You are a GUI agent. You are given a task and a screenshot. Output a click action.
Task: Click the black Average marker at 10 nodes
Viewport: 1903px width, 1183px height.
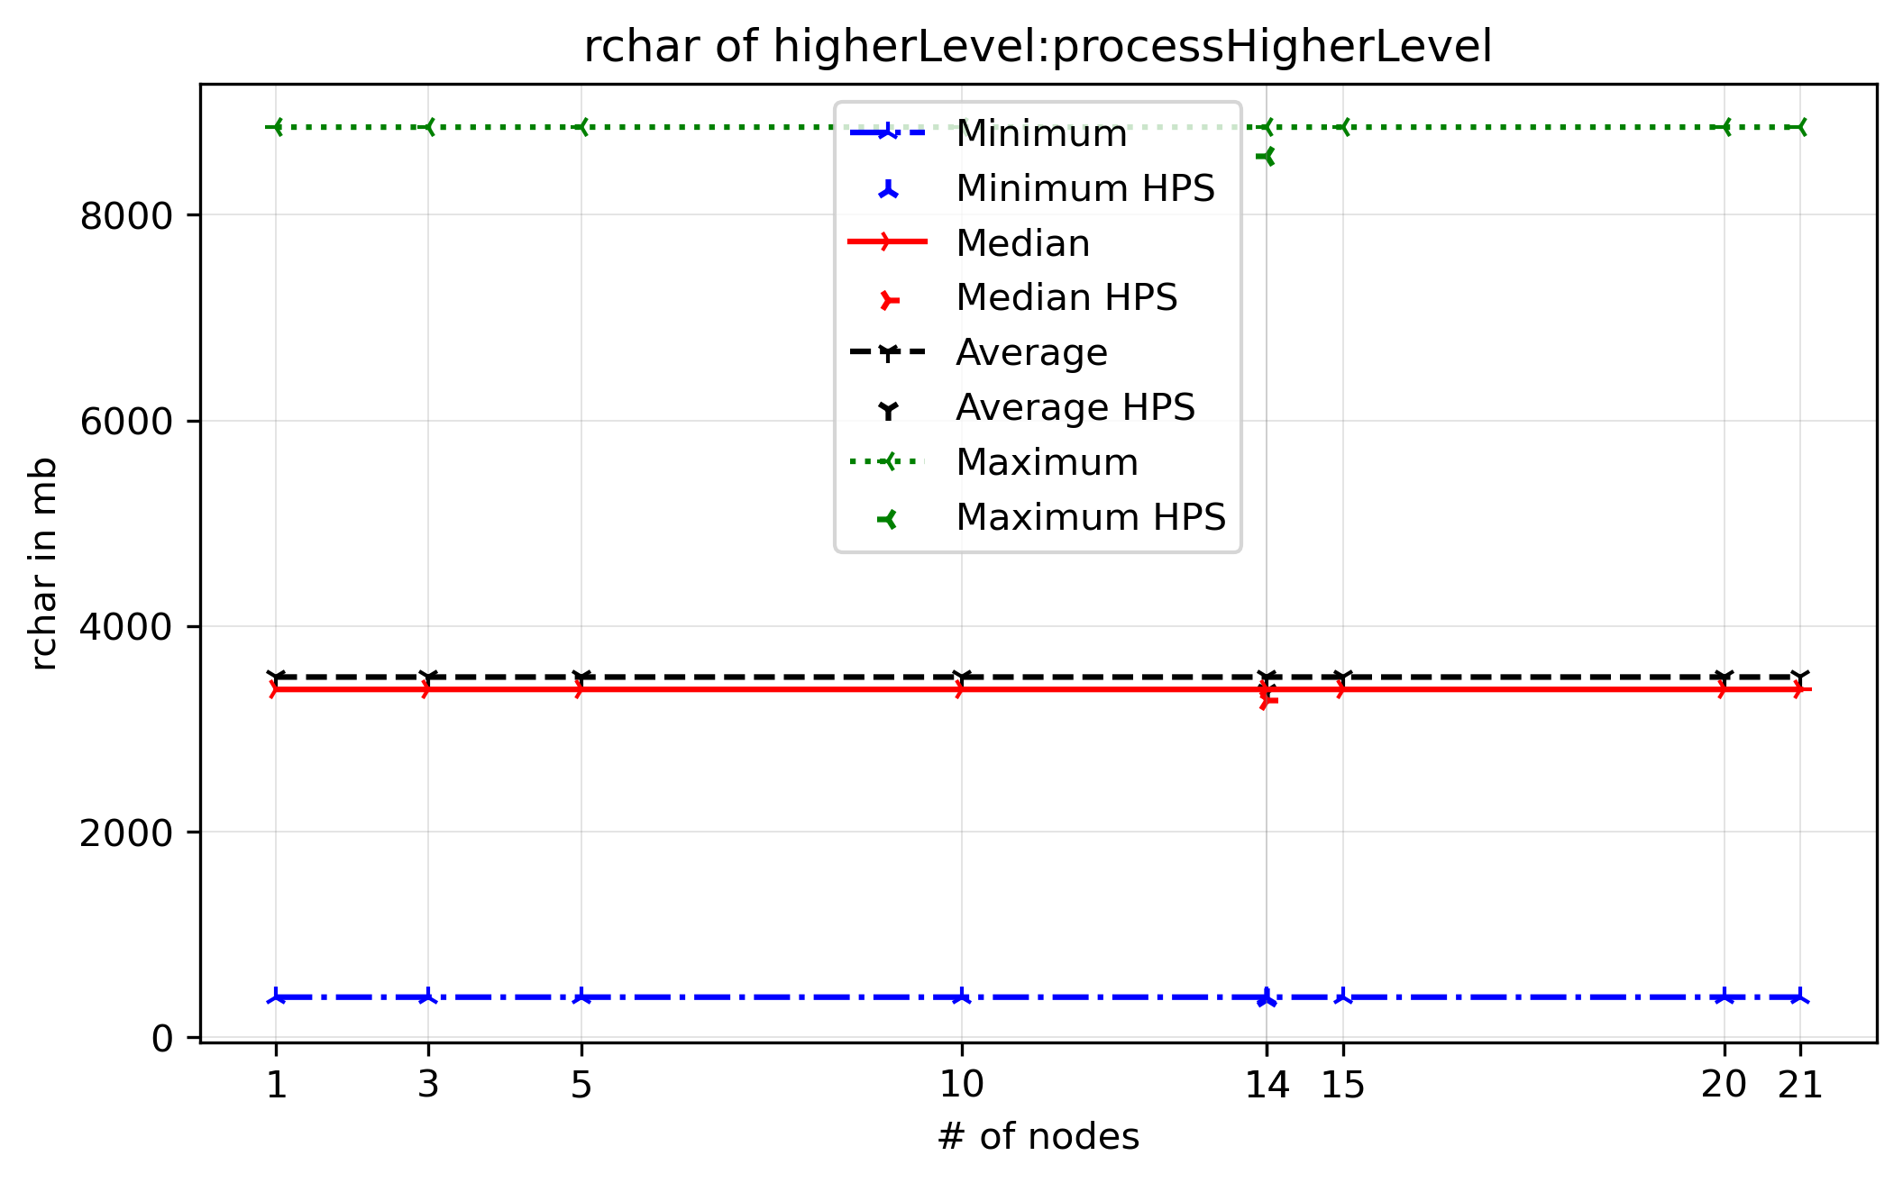(962, 676)
